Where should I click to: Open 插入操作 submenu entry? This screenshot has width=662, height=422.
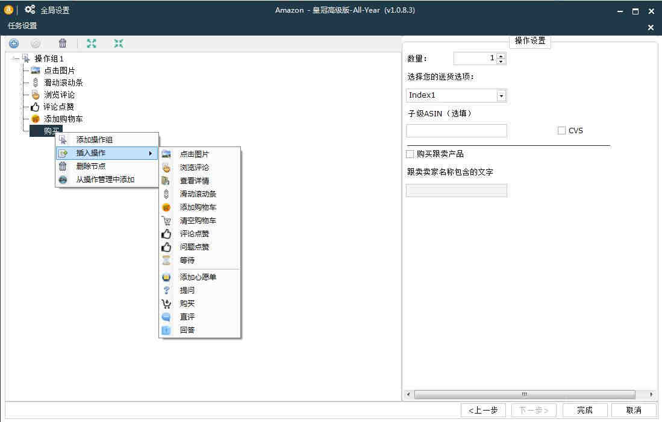(x=107, y=153)
